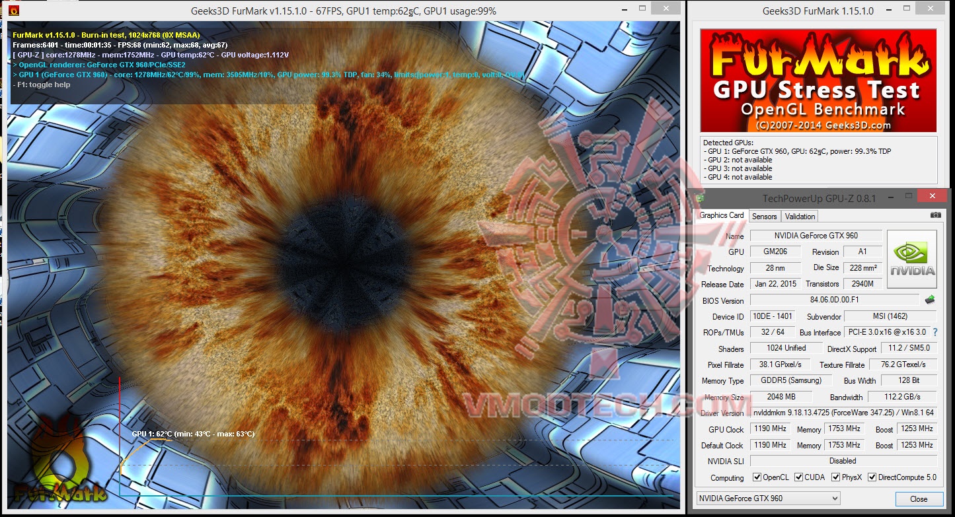Click the Technology field showing 28 nm
The image size is (955, 517).
click(776, 268)
